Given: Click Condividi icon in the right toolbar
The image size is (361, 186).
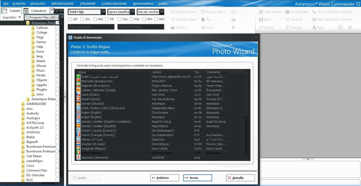Looking at the screenshot, I should point(287,20).
